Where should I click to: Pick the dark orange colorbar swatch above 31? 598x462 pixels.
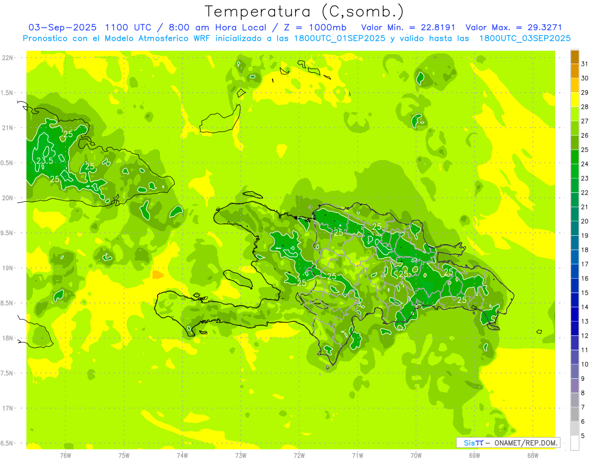[x=575, y=57]
